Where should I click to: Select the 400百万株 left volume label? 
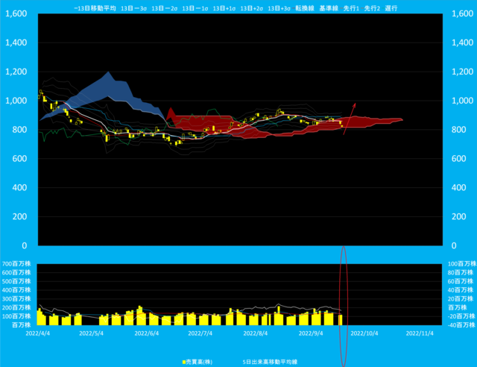tap(16, 290)
